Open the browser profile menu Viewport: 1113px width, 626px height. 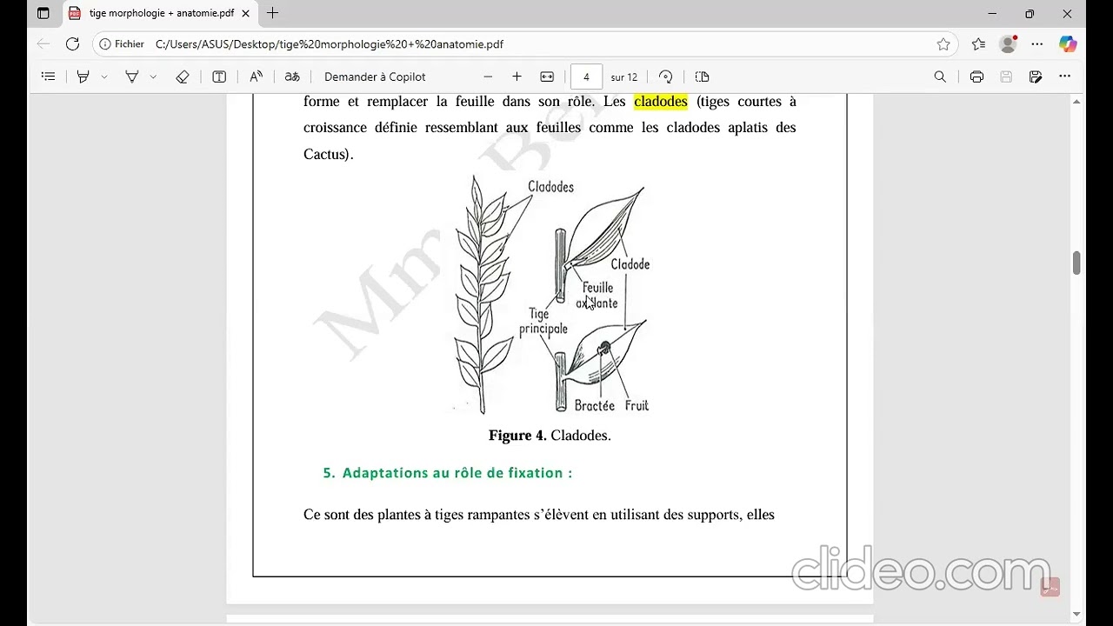(x=1008, y=43)
